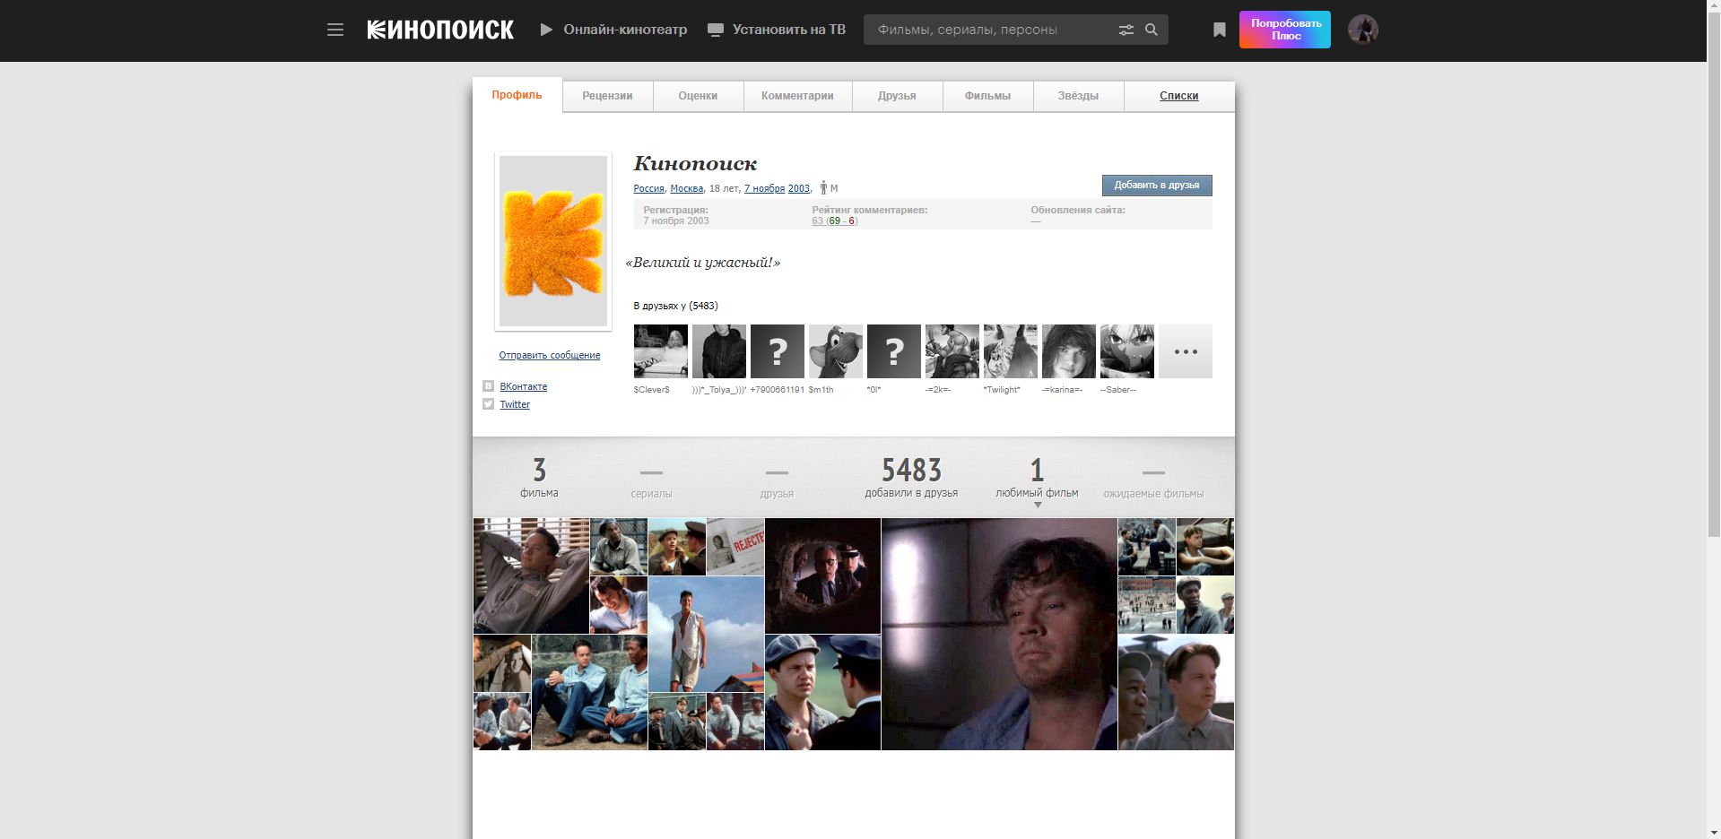The image size is (1721, 839).
Task: Click the ожидаемые фильмы counter label
Action: (1153, 494)
